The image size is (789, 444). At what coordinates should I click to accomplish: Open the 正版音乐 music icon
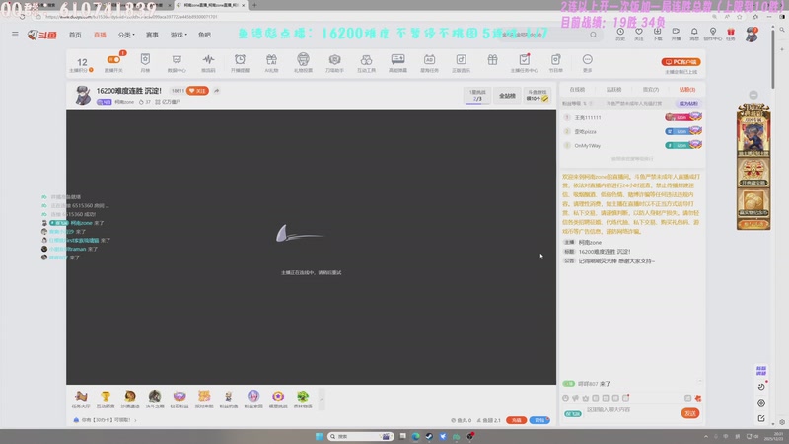click(x=461, y=59)
